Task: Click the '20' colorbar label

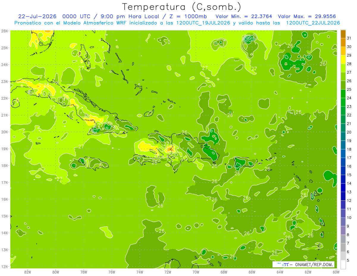Action: coord(349,132)
